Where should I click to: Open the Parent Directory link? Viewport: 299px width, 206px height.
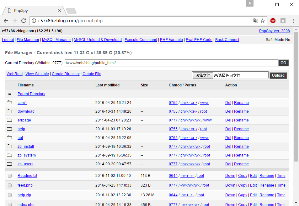click(31, 94)
